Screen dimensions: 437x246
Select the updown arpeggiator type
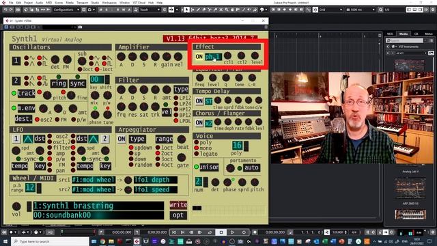coord(130,148)
